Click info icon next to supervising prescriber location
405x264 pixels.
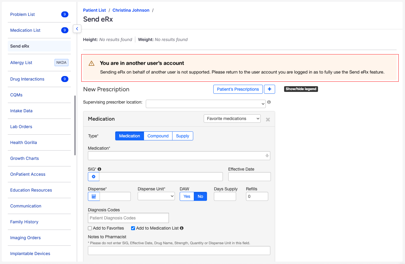(x=269, y=102)
